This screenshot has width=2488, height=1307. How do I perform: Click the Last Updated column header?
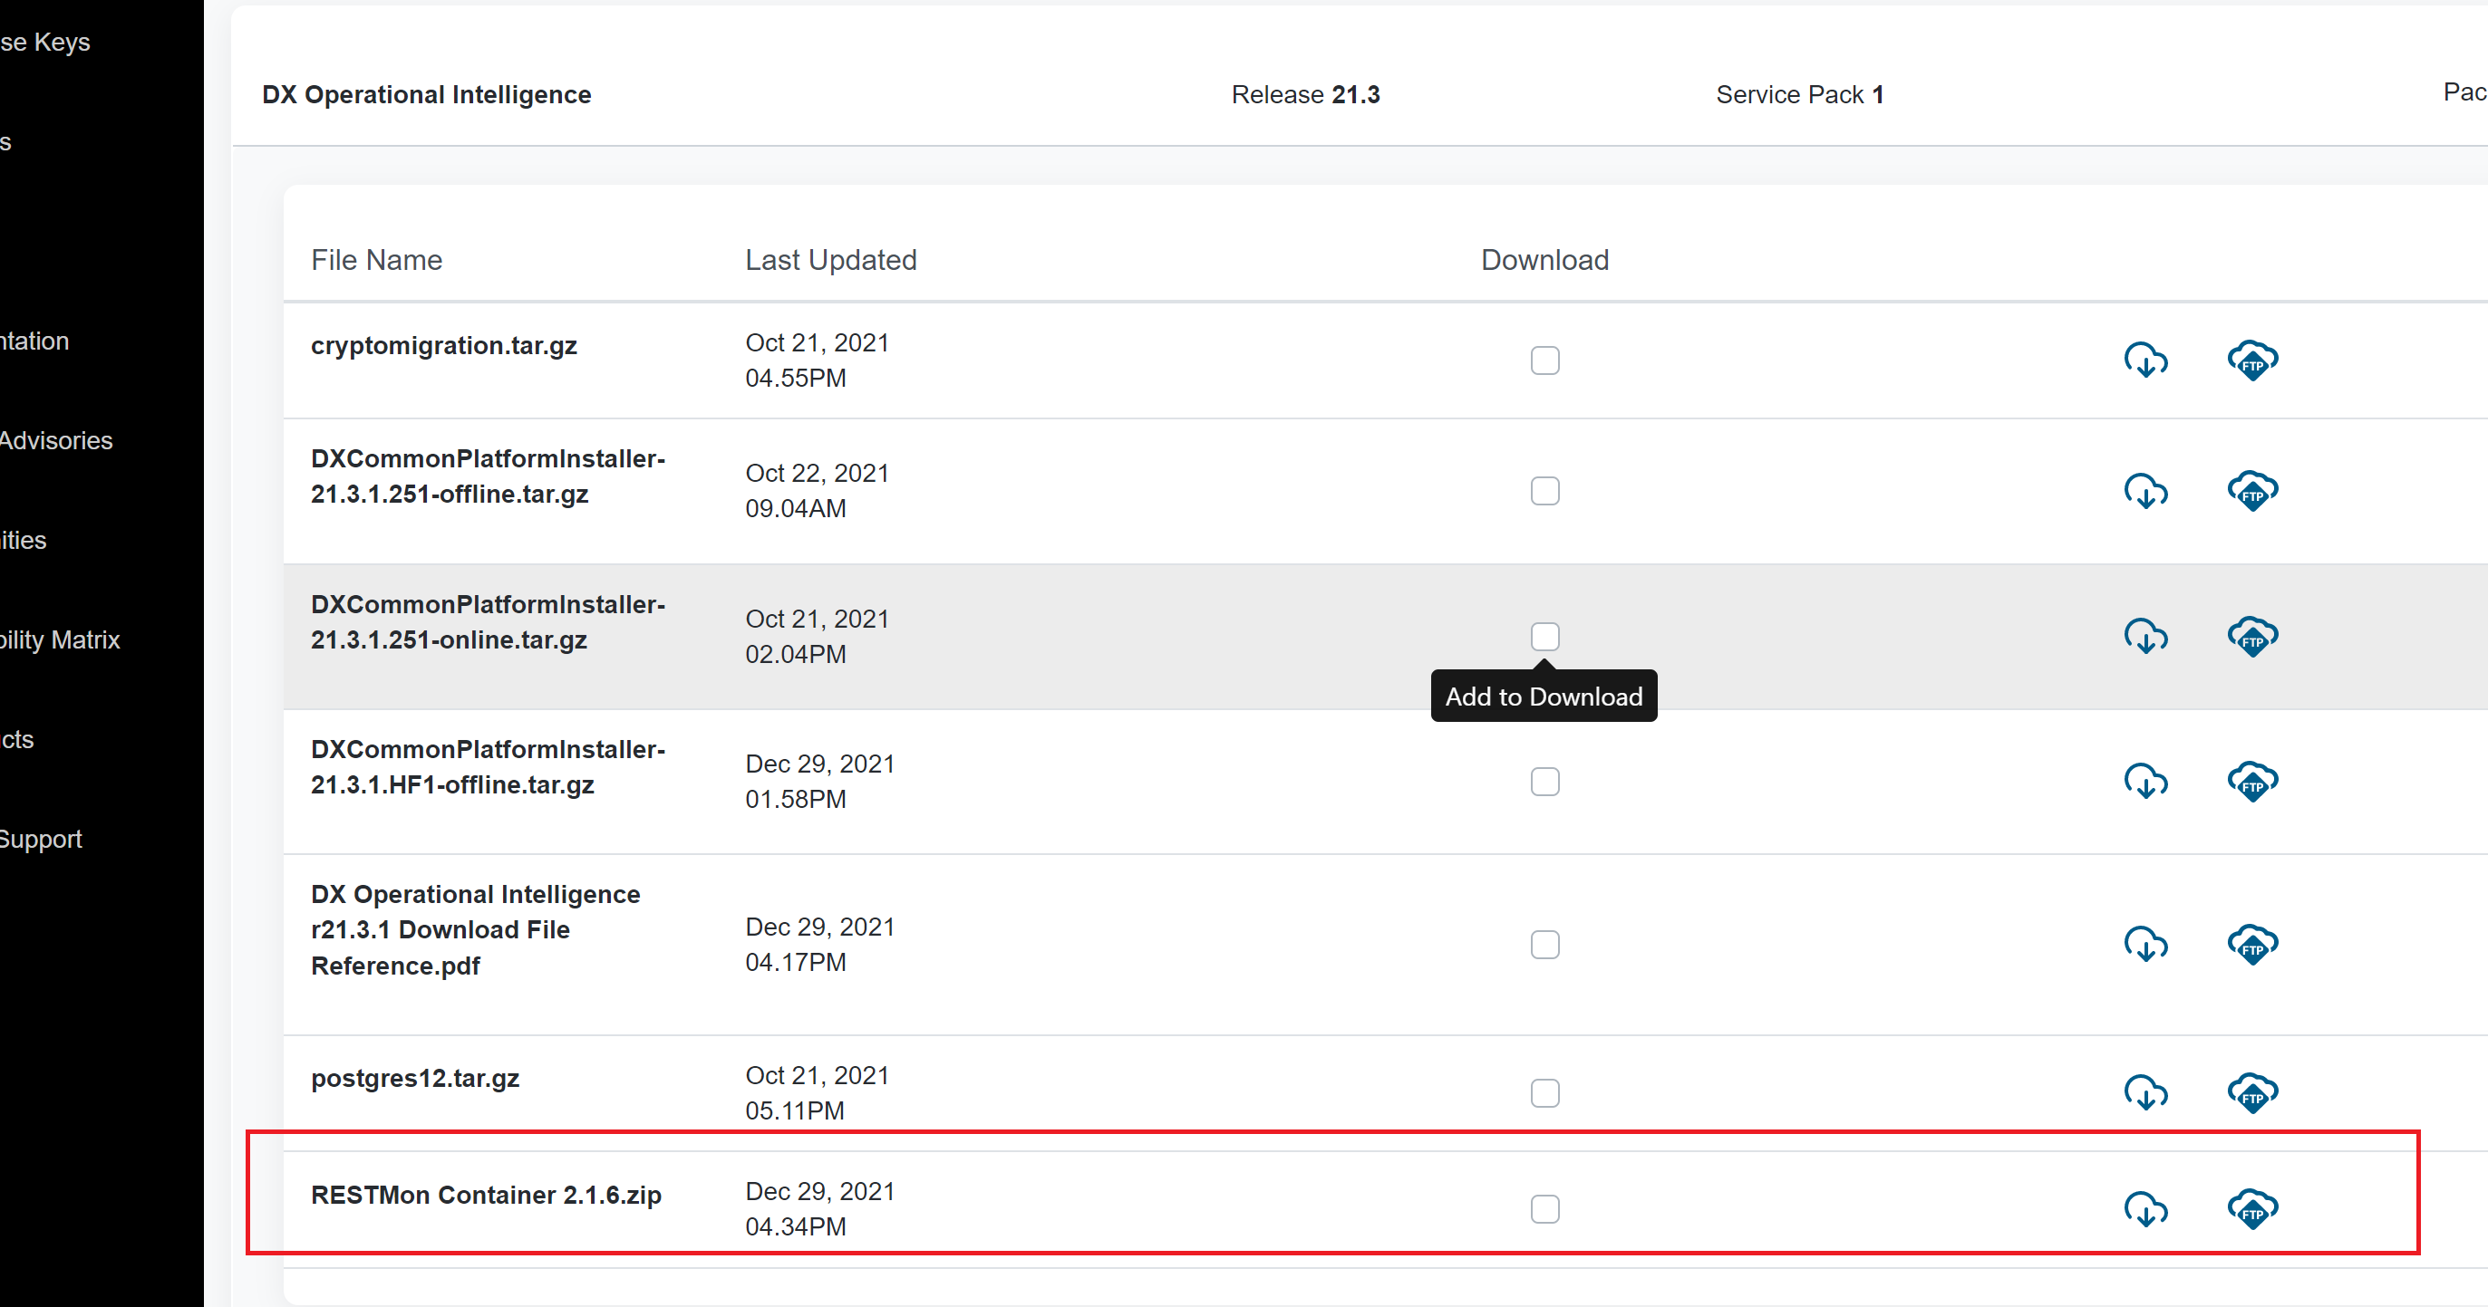(830, 260)
